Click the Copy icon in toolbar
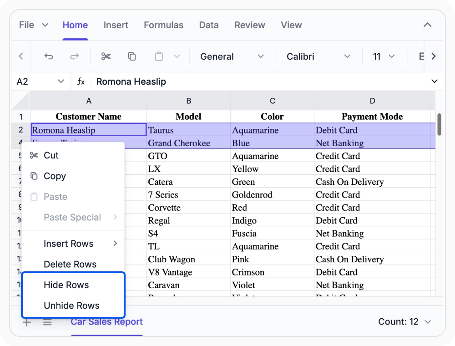Viewport: 455px width, 346px height. [132, 56]
